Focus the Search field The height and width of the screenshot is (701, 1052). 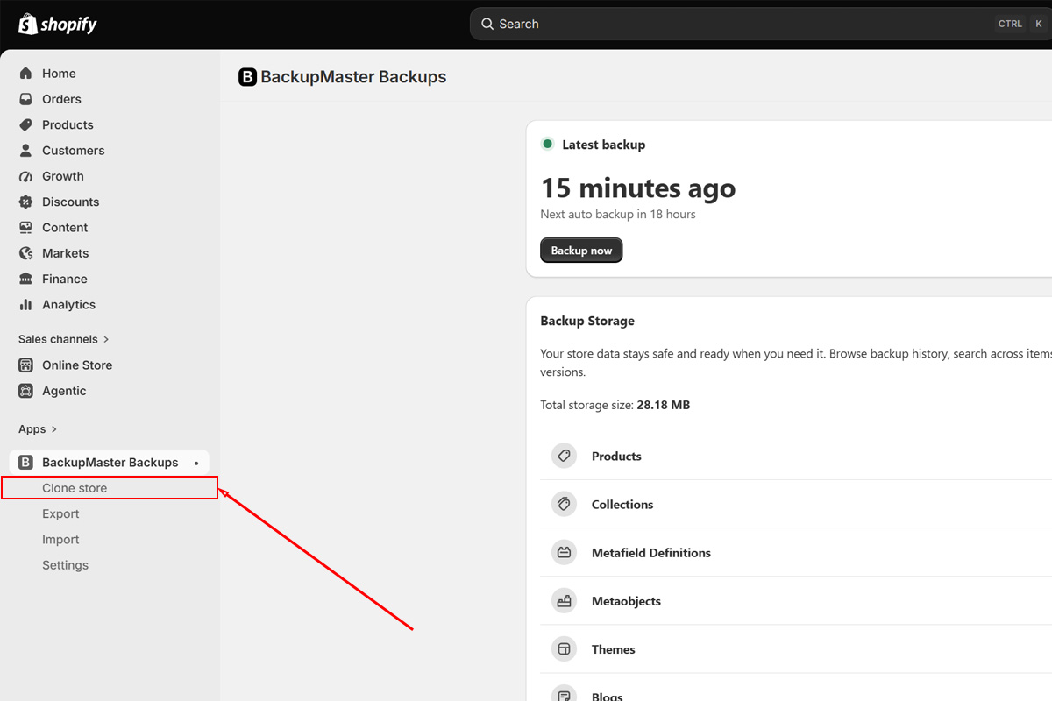pyautogui.click(x=761, y=24)
